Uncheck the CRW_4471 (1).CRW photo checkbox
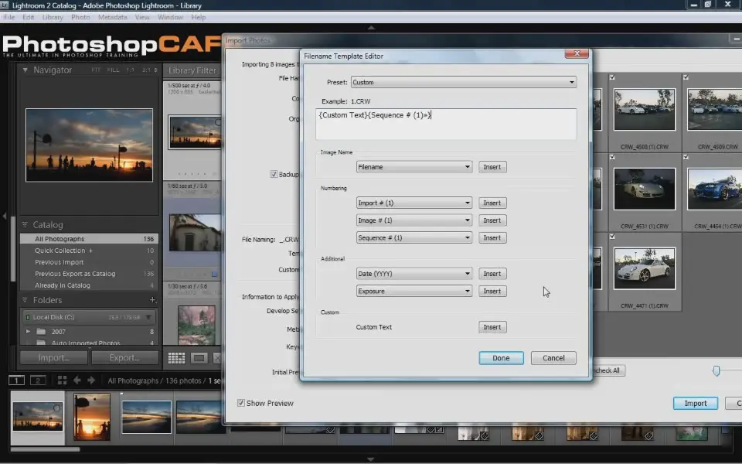 612,237
